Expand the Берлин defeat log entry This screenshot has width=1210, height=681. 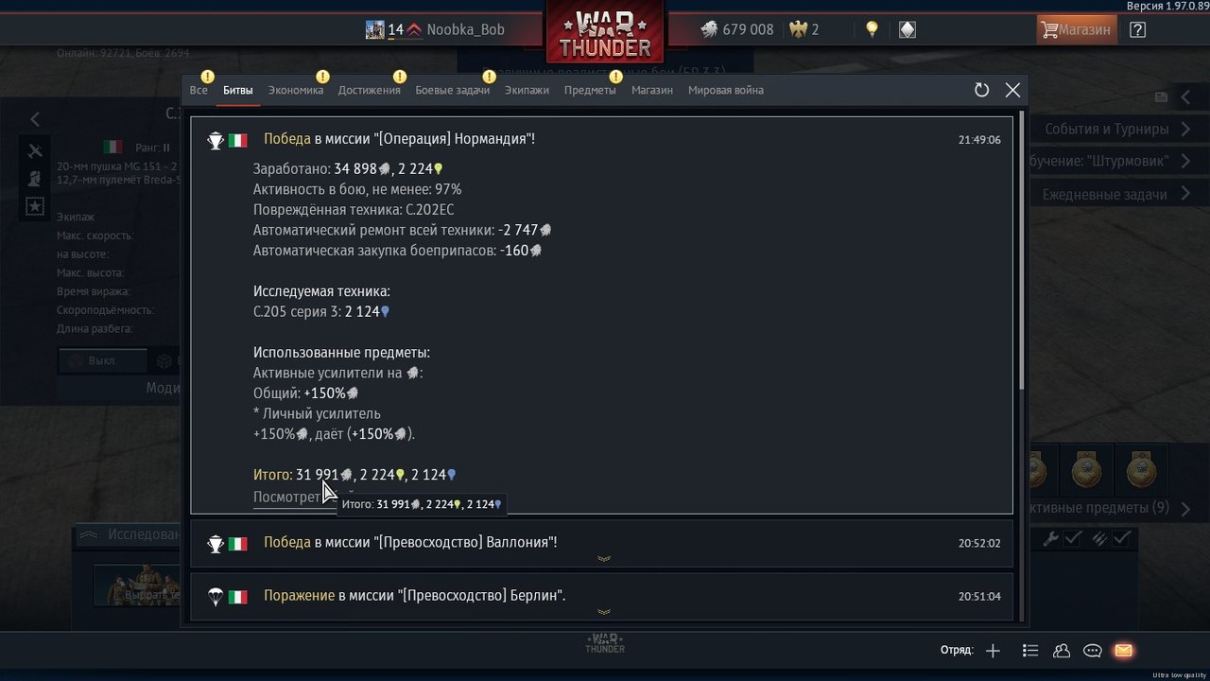[601, 596]
